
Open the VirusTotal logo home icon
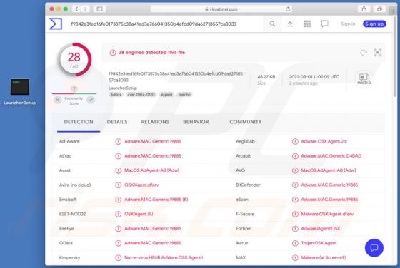(x=56, y=24)
